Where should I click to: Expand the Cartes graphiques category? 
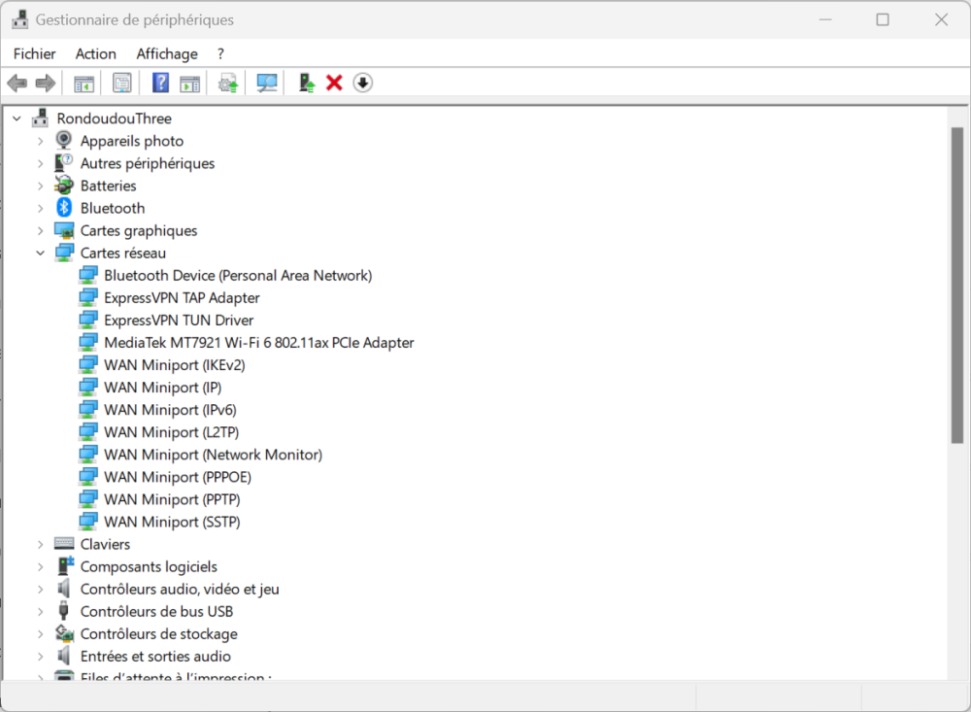click(40, 230)
